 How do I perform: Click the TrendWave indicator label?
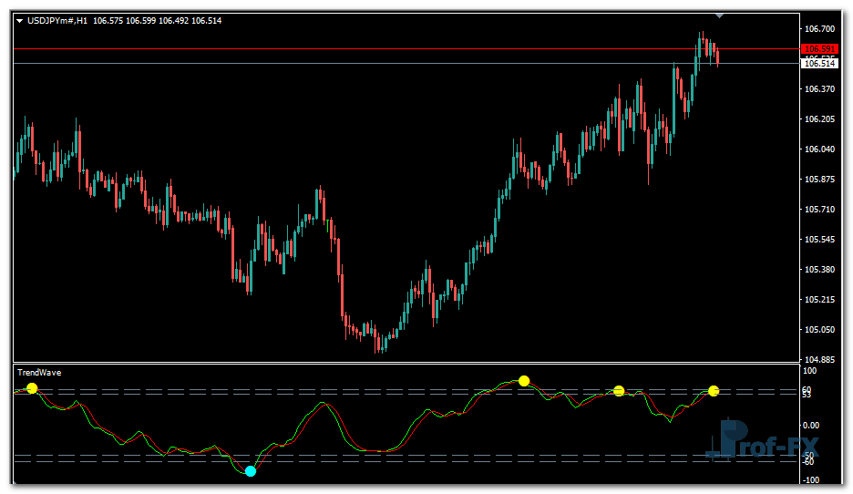click(39, 373)
